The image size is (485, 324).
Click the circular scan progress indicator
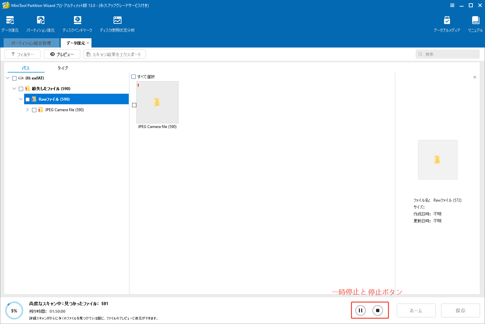click(x=14, y=310)
